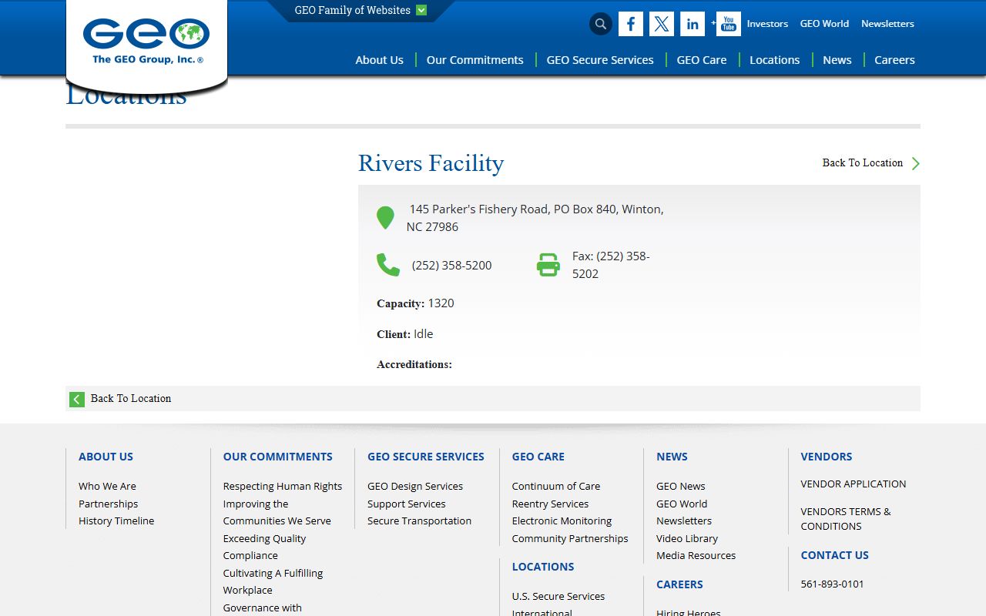Click bottom Back To Location link
Viewport: 986px width, 616px height.
131,398
